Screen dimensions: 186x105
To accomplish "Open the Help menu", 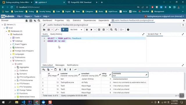I will pyautogui.click(x=46, y=16).
